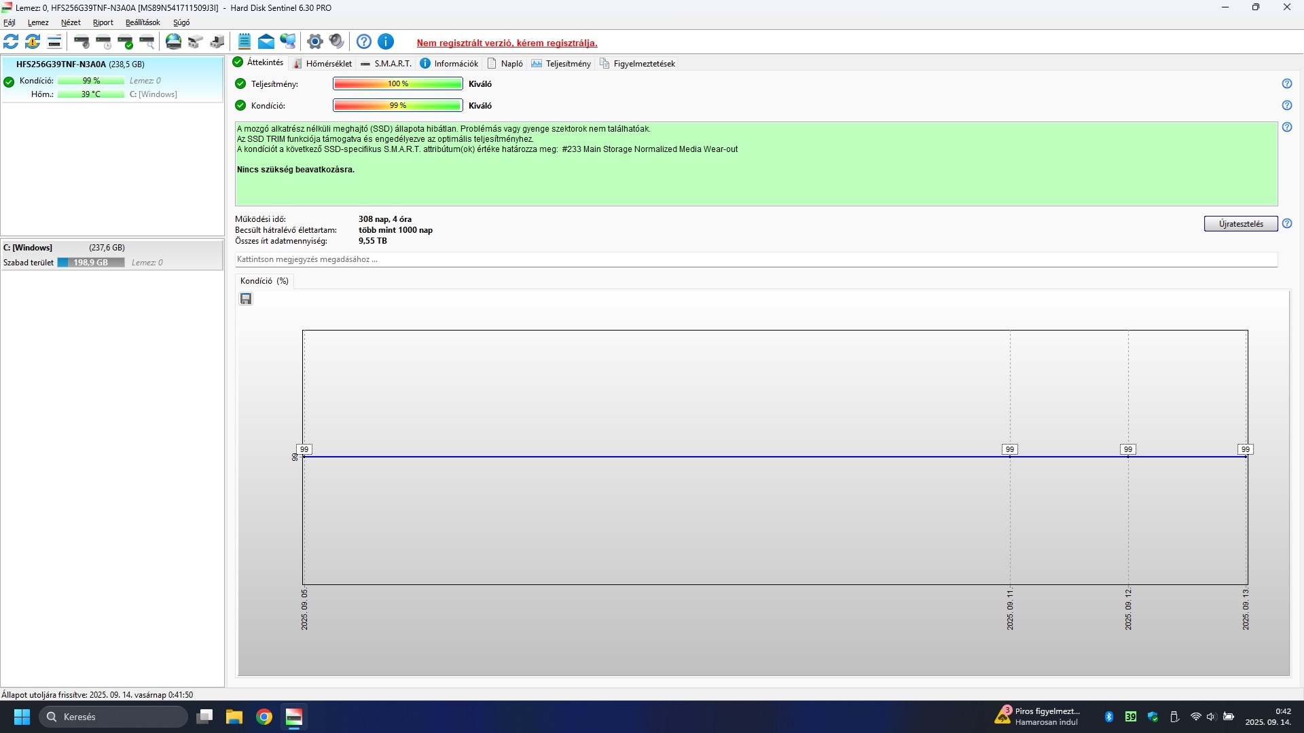Click the blue info icon in toolbar
1304x733 pixels.
tap(386, 42)
